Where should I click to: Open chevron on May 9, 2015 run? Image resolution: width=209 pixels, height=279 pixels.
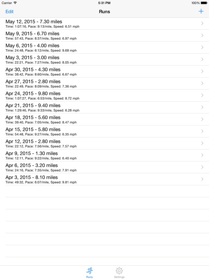[202, 35]
